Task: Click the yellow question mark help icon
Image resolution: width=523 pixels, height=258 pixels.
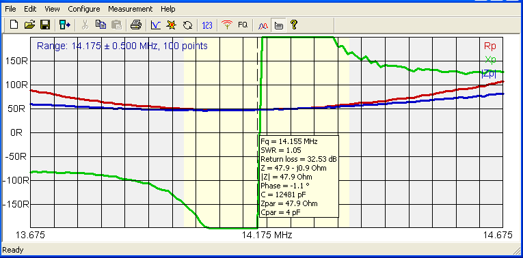Action: [293, 25]
